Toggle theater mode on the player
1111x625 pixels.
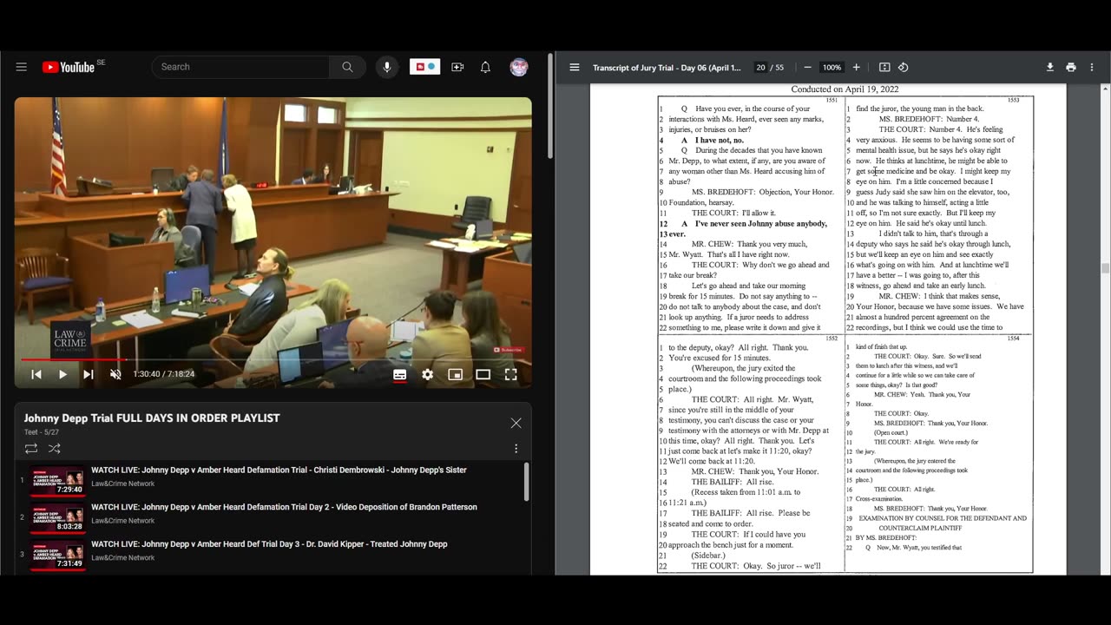[483, 374]
